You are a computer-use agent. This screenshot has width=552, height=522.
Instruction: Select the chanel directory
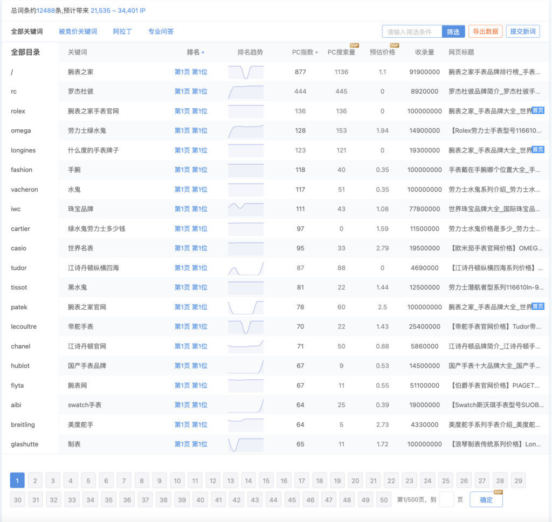(20, 346)
